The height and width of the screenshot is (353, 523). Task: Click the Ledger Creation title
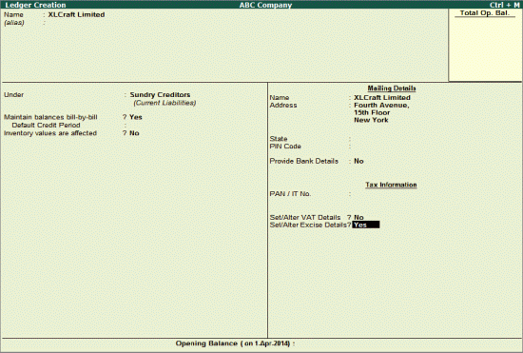pos(35,5)
